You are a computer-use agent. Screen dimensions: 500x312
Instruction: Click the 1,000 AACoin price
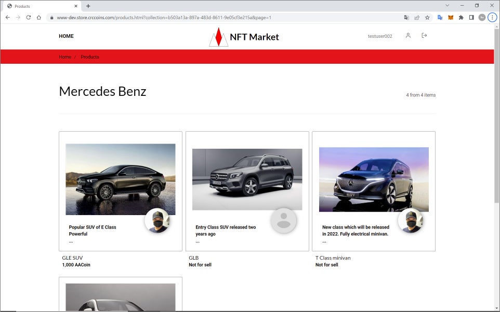(76, 265)
